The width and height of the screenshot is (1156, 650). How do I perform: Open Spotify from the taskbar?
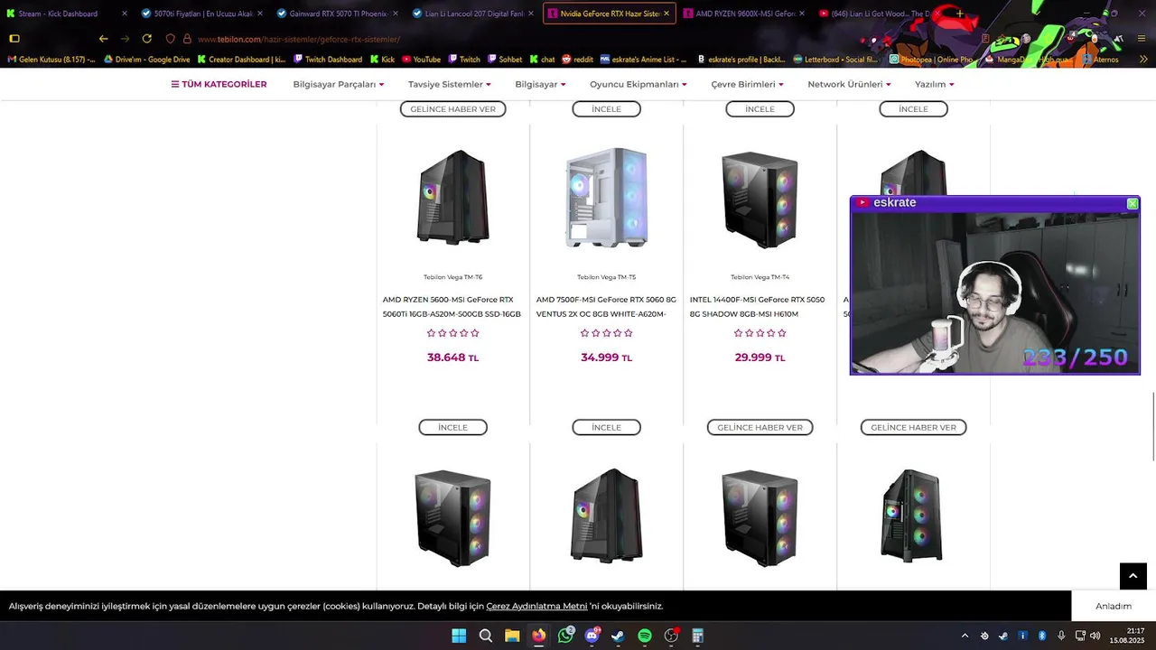click(645, 636)
